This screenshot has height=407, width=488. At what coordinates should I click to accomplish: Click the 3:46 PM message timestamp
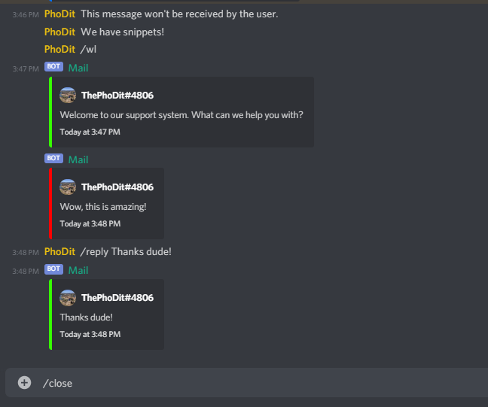[x=26, y=14]
